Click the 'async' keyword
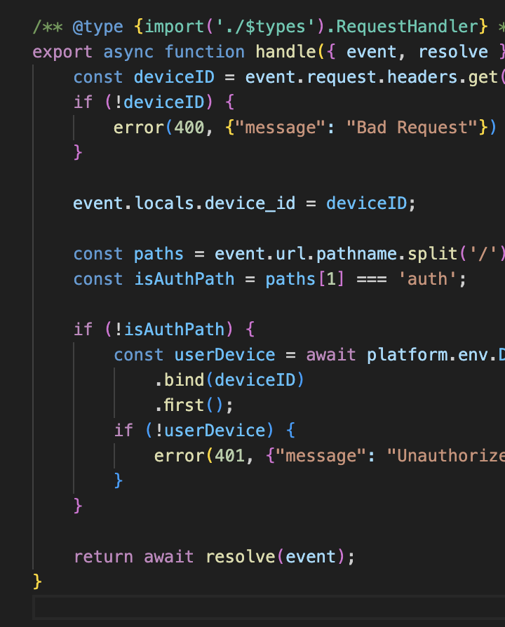This screenshot has height=627, width=505. (128, 53)
